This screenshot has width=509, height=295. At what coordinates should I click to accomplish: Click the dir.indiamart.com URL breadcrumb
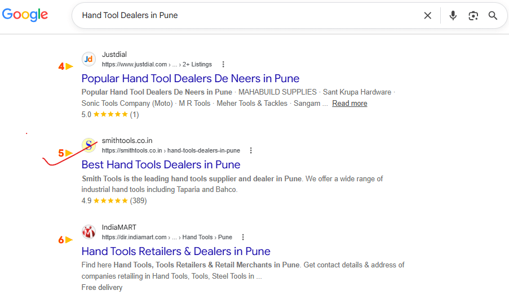point(167,237)
